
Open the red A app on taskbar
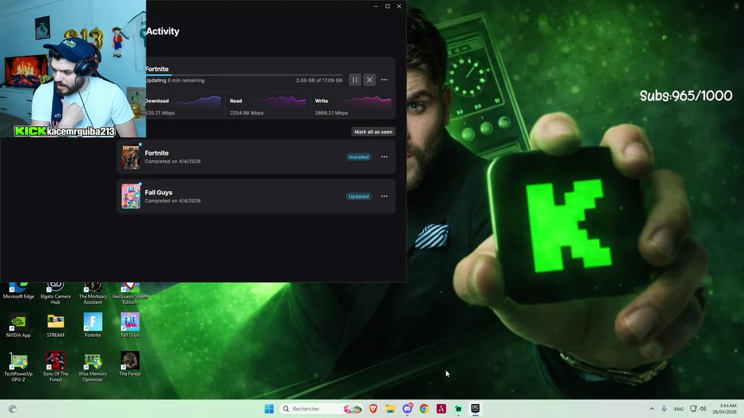[441, 409]
